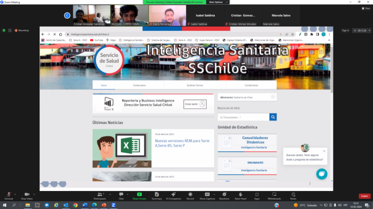Open the Maps bookmark

(x=111, y=40)
